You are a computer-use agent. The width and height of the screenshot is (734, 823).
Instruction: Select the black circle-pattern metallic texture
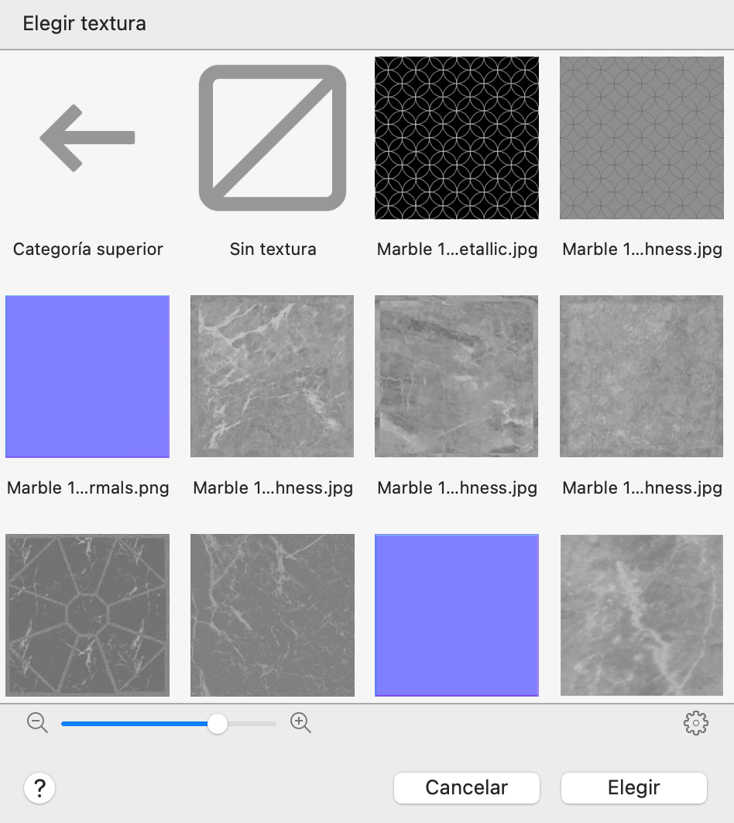pyautogui.click(x=457, y=138)
